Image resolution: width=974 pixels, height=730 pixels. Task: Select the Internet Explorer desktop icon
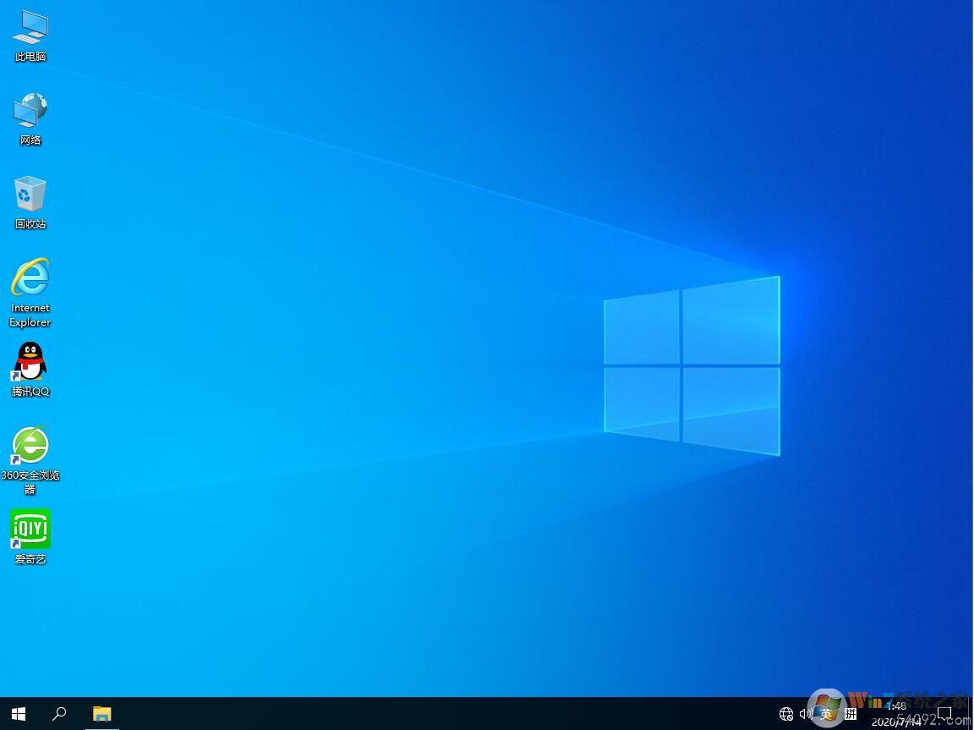pos(30,279)
